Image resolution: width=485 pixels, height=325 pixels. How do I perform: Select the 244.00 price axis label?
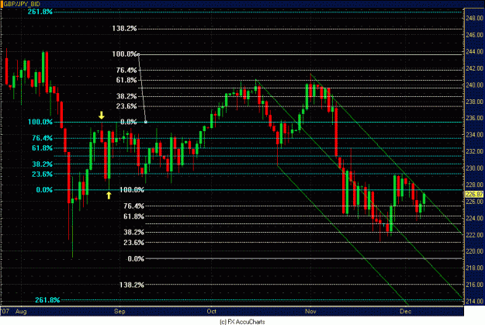(x=474, y=51)
